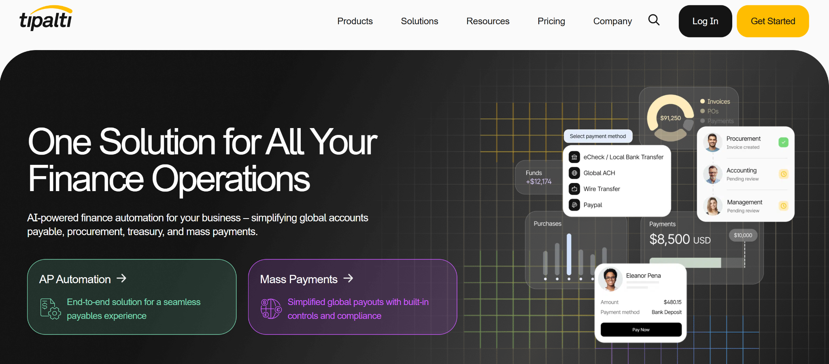Click the $91,250 donut chart

tap(670, 118)
